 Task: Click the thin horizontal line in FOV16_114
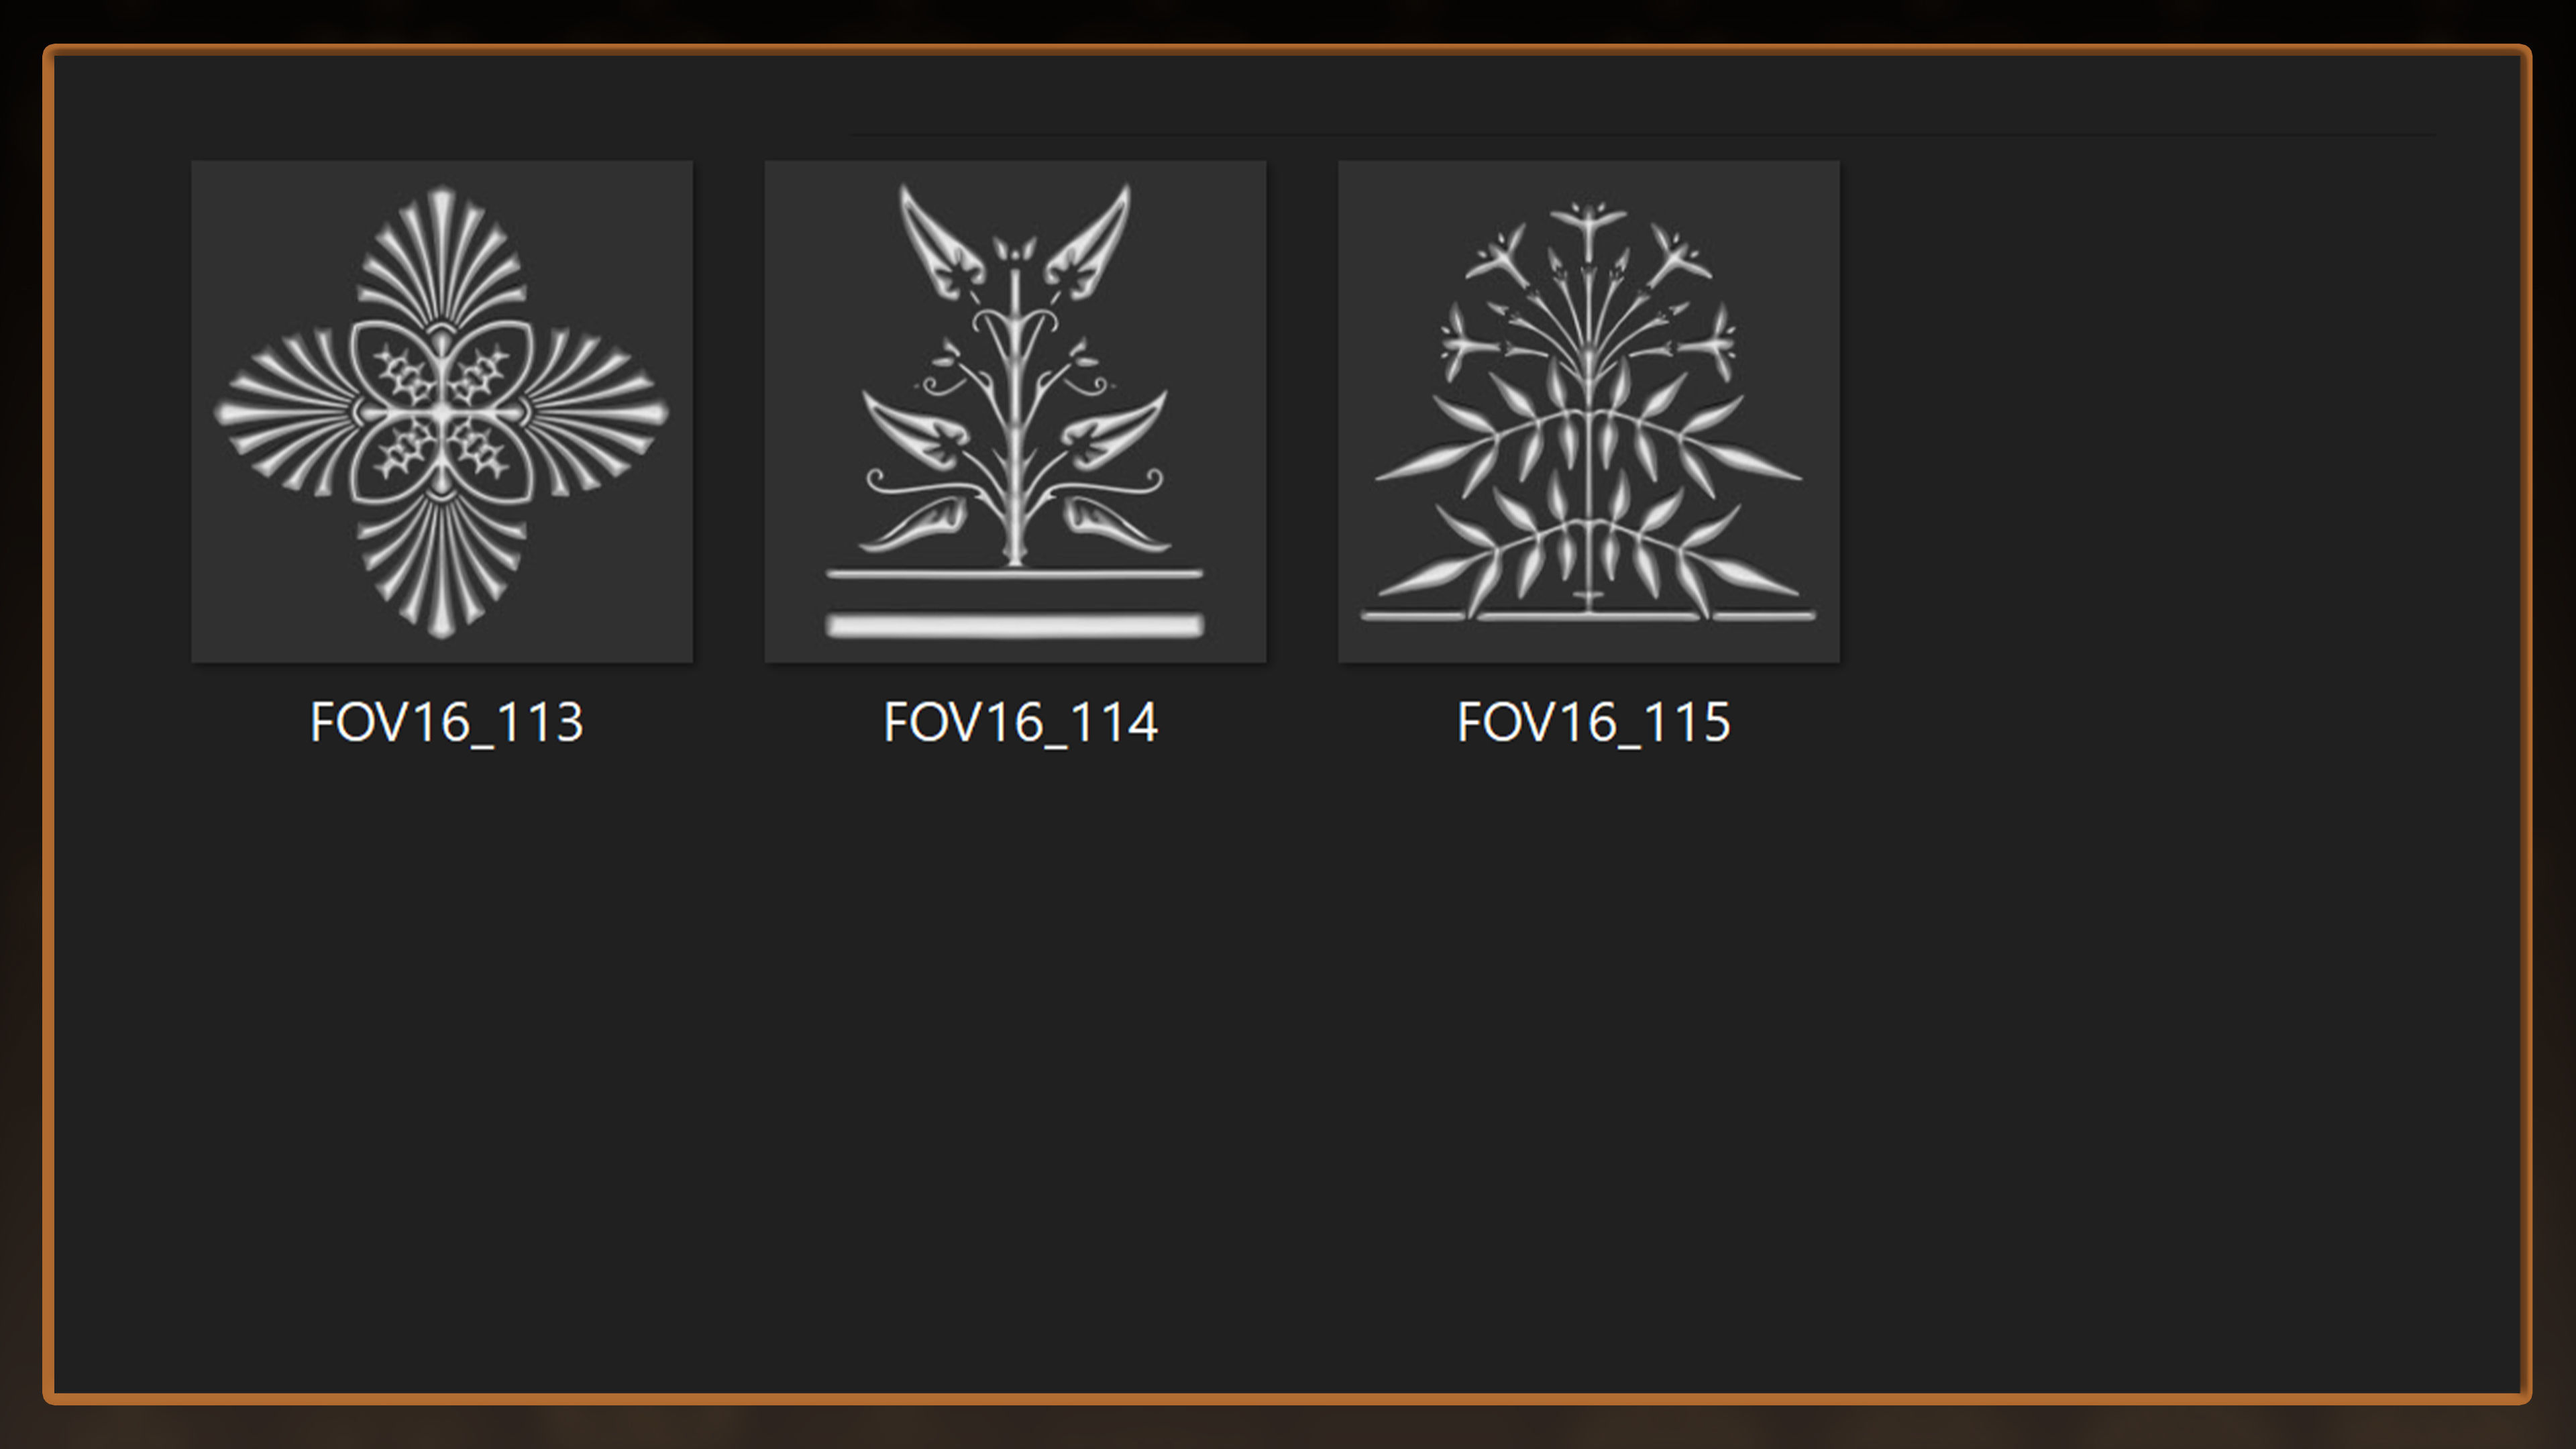(x=1015, y=574)
